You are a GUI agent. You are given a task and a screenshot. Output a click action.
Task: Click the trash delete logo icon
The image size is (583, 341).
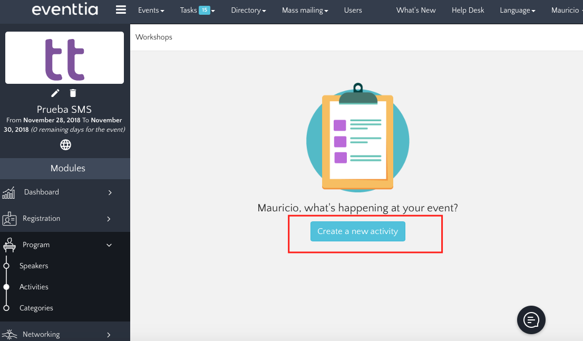73,93
